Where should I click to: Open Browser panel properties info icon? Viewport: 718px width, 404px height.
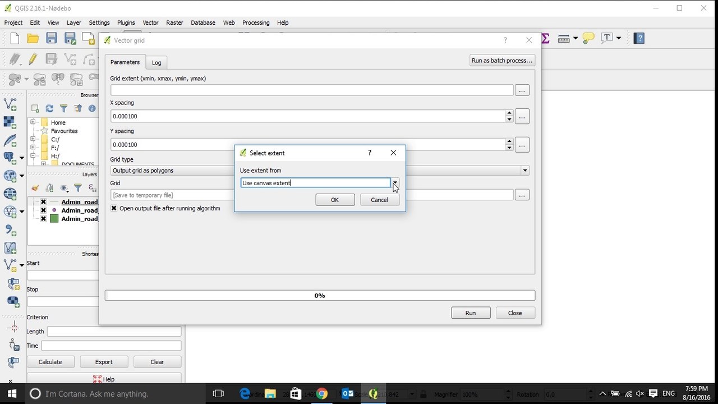[92, 109]
